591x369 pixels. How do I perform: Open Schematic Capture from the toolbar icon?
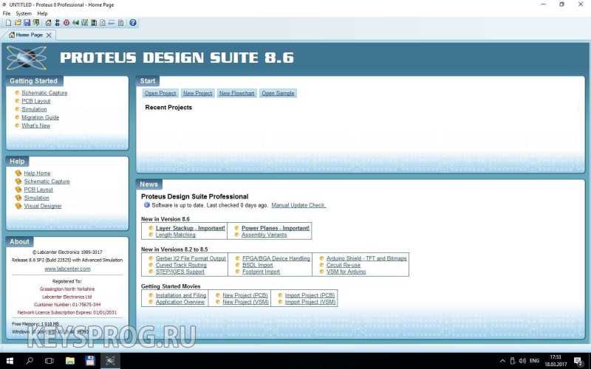58,23
